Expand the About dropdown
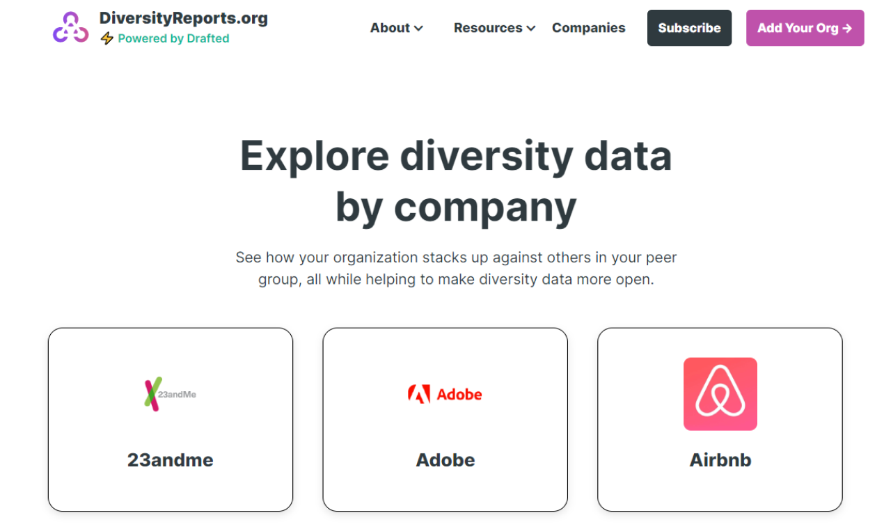Image resolution: width=884 pixels, height=529 pixels. pyautogui.click(x=397, y=28)
